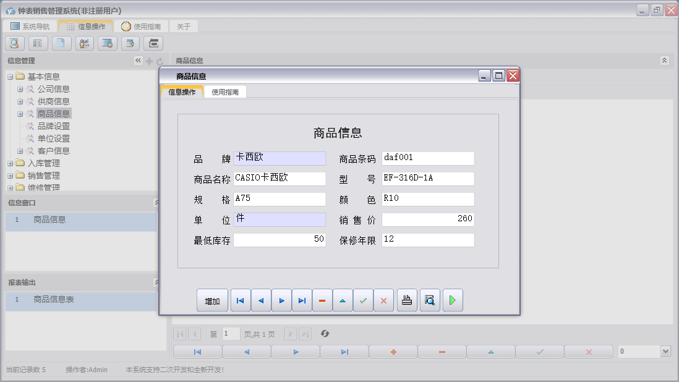Viewport: 679px width, 382px height.
Task: Go to next record in dialog navigator
Action: (x=281, y=300)
